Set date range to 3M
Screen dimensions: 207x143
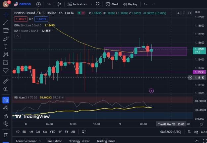point(38,132)
